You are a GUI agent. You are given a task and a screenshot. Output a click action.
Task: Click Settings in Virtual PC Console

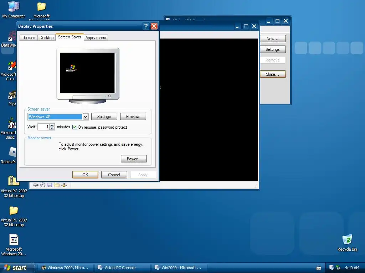[272, 49]
